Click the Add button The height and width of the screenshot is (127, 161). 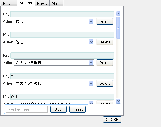click(x=58, y=109)
